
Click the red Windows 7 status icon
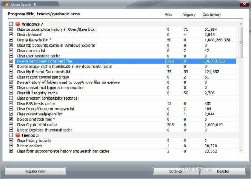coord(18,24)
